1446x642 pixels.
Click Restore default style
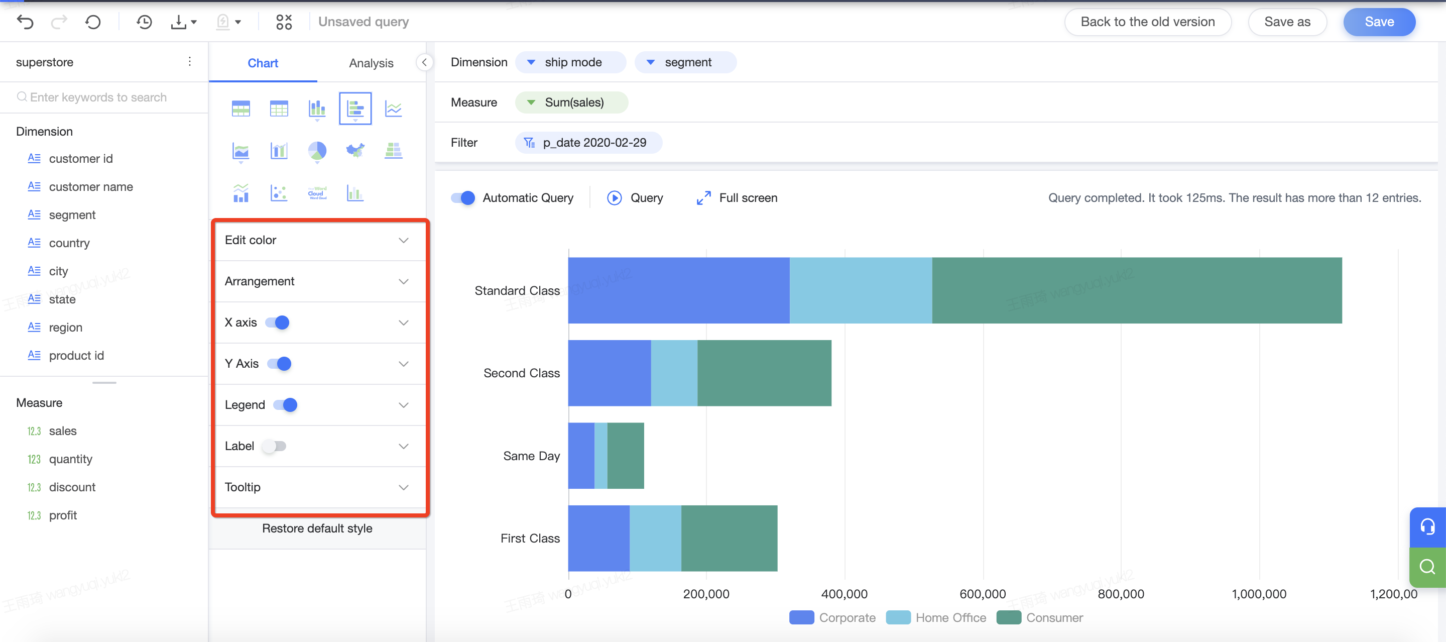click(x=317, y=528)
